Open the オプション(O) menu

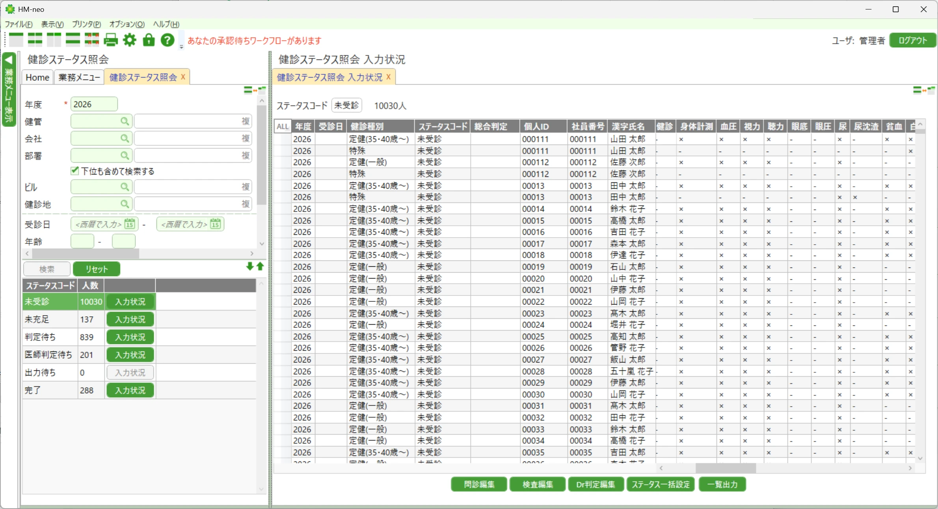click(x=127, y=24)
